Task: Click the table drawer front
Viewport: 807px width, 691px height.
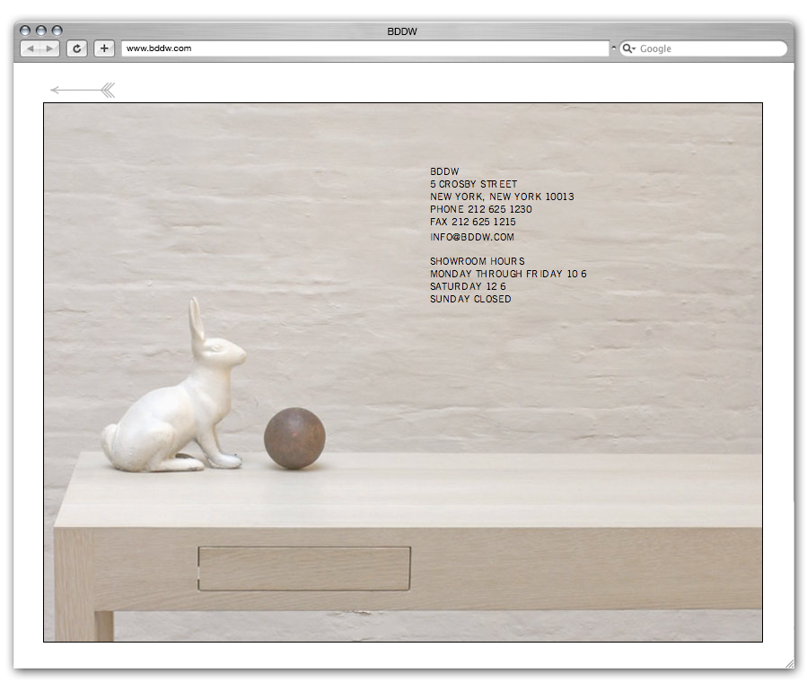Action: tap(304, 569)
